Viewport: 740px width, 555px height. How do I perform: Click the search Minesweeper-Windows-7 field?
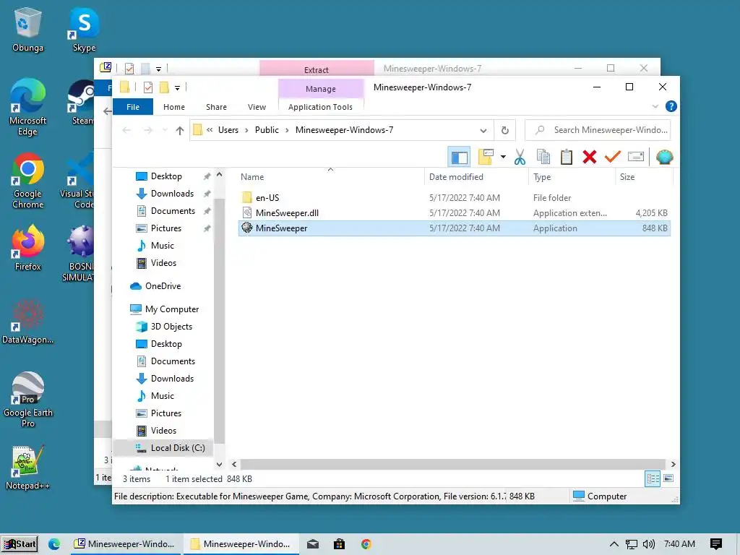pos(598,130)
